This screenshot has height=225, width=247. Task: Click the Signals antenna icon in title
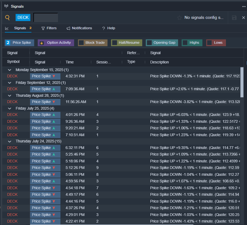click(x=6, y=6)
